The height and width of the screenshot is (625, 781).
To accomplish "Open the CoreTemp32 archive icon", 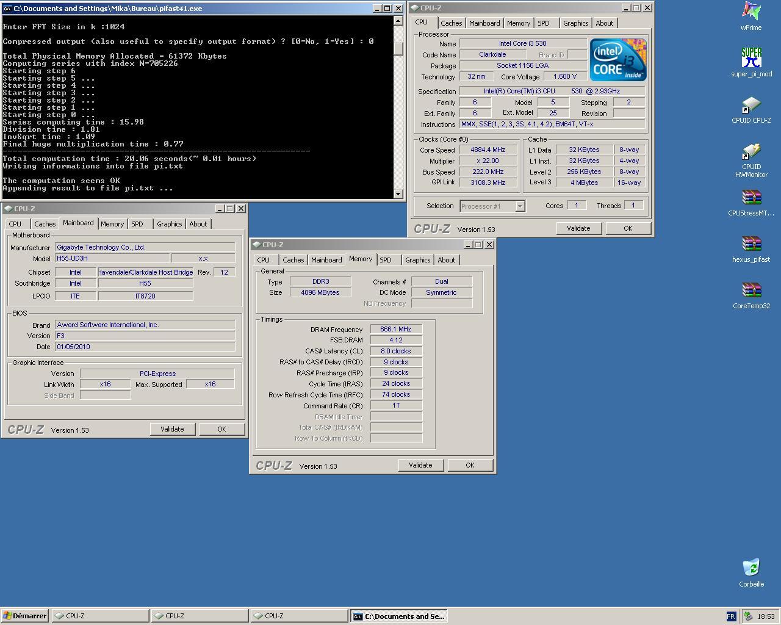I will coord(751,294).
